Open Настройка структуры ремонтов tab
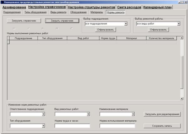The image size is (188, 134). pos(91,7)
